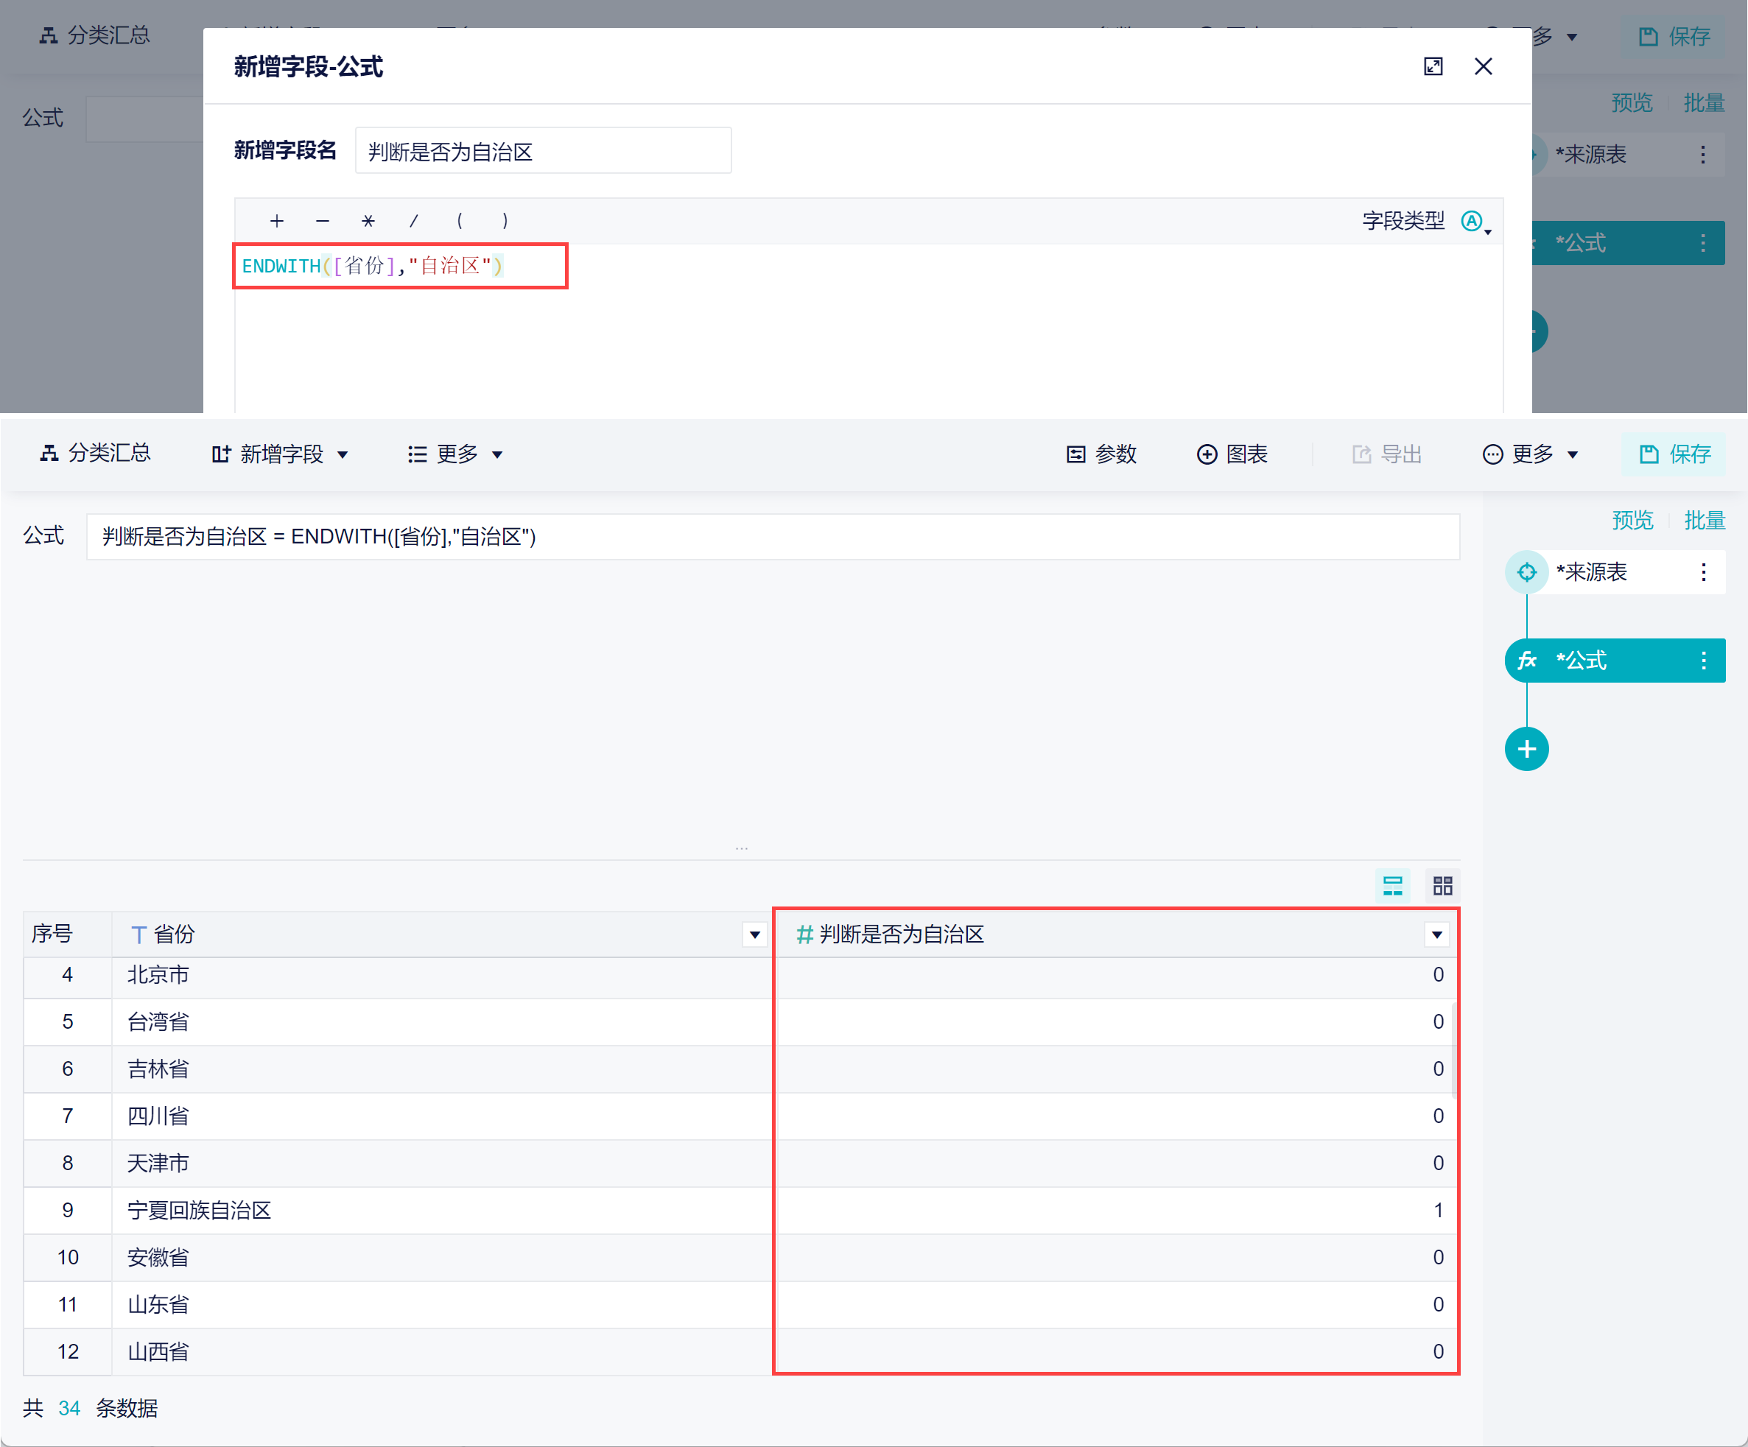Image resolution: width=1748 pixels, height=1447 pixels.
Task: Select 分类汇总 in the toolbar
Action: [97, 454]
